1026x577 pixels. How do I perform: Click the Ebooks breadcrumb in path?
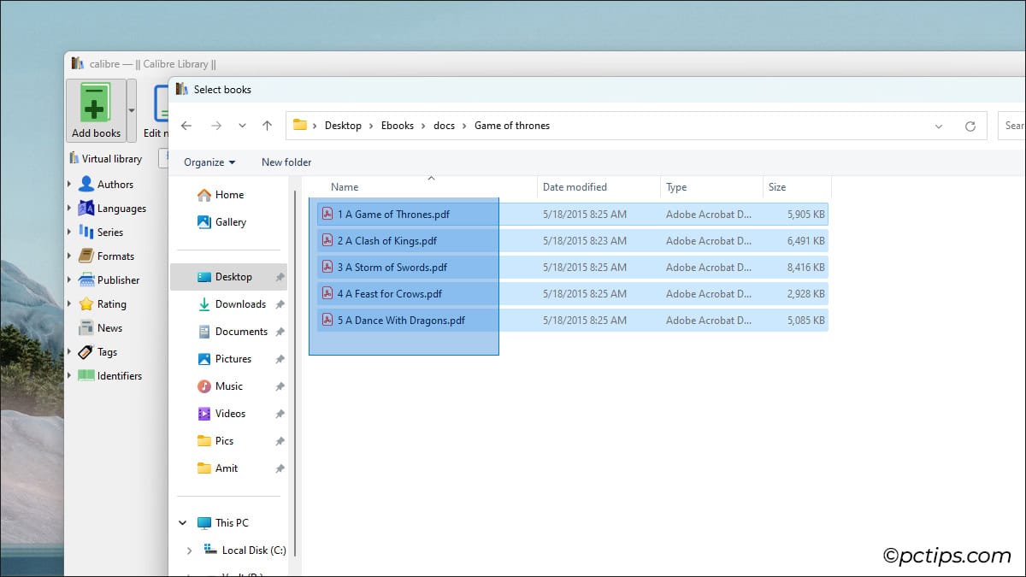tap(398, 126)
